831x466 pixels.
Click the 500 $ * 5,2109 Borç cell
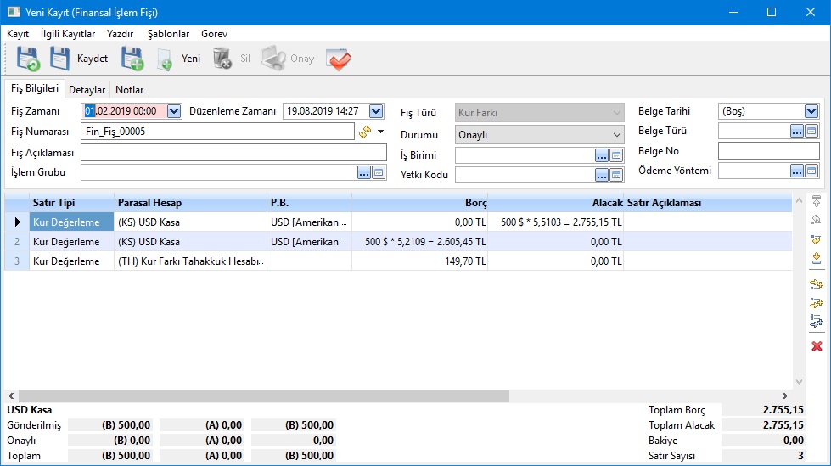click(419, 242)
